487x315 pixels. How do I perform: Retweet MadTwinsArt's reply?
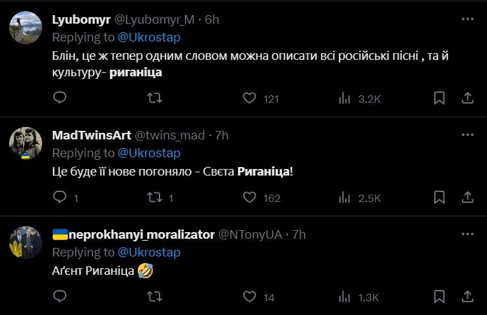tap(154, 197)
